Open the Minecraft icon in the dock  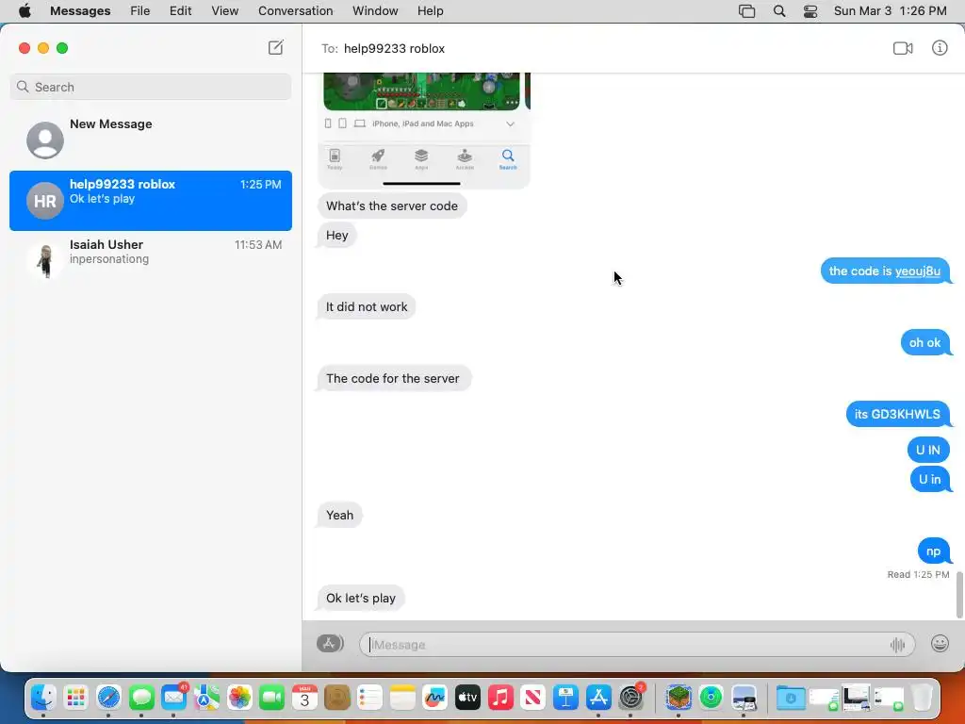(x=679, y=698)
